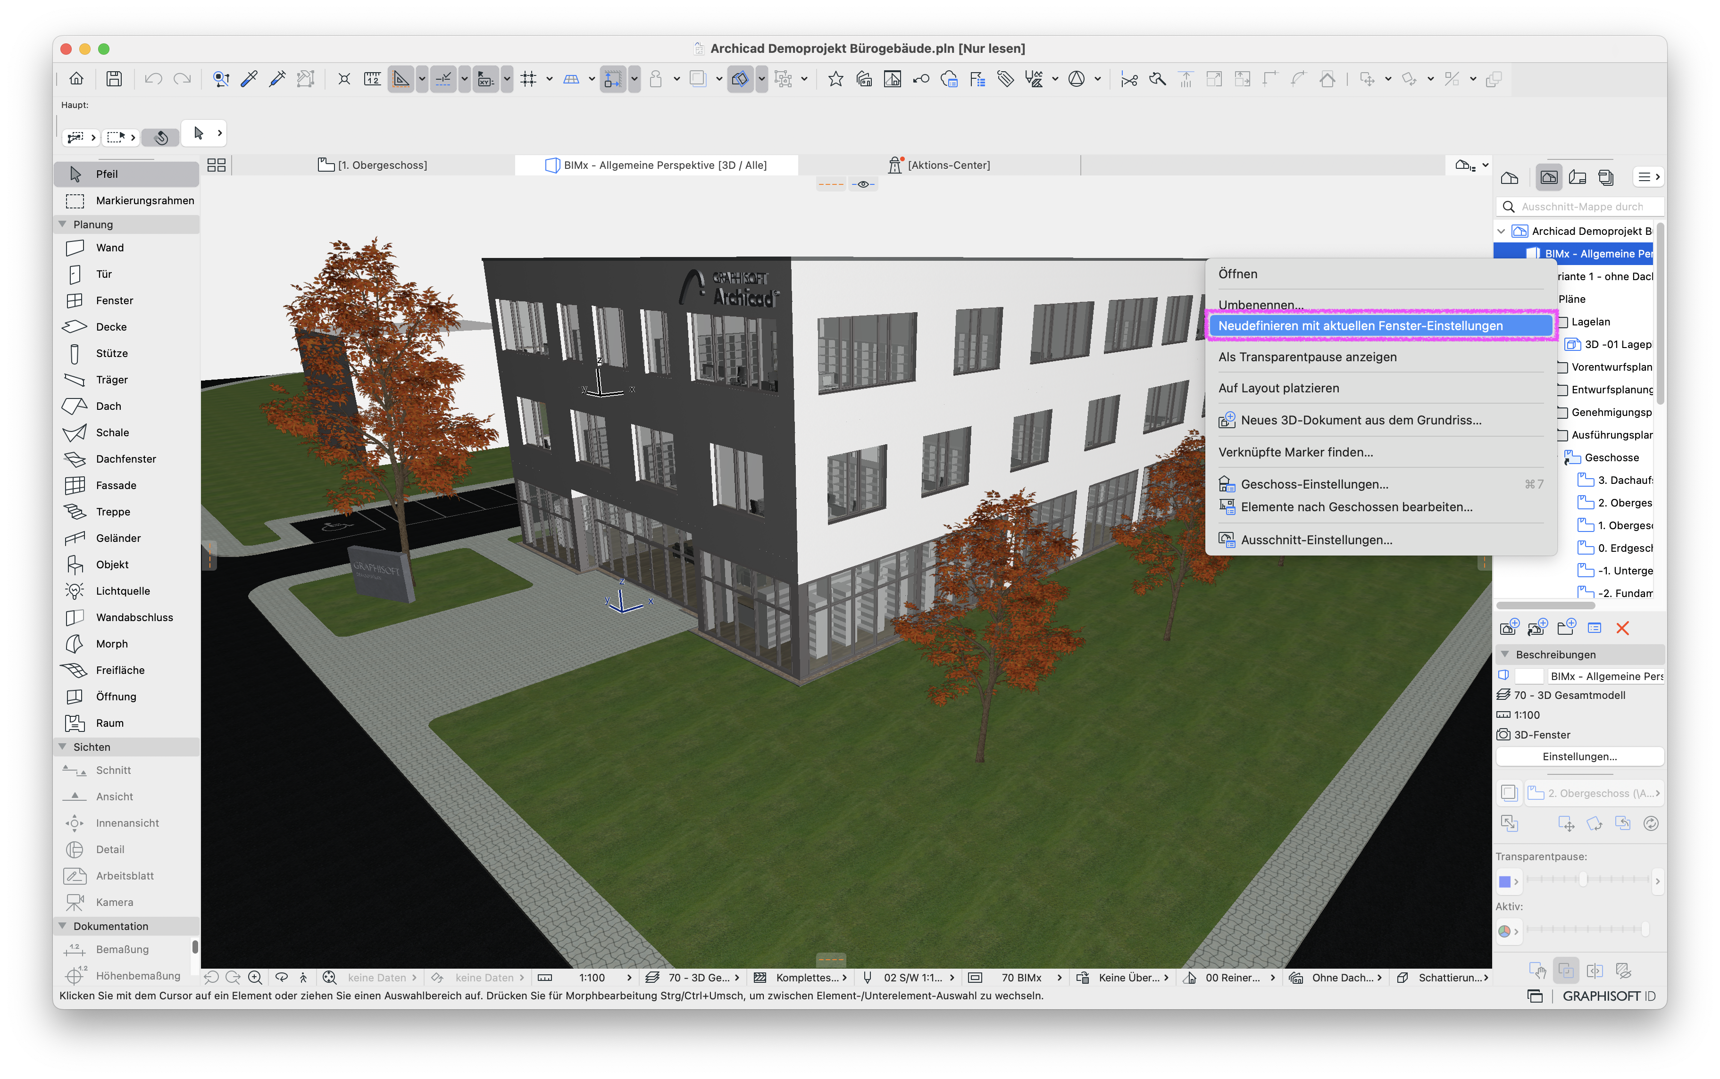Collapse the Beschreibungen panel

coord(1505,655)
